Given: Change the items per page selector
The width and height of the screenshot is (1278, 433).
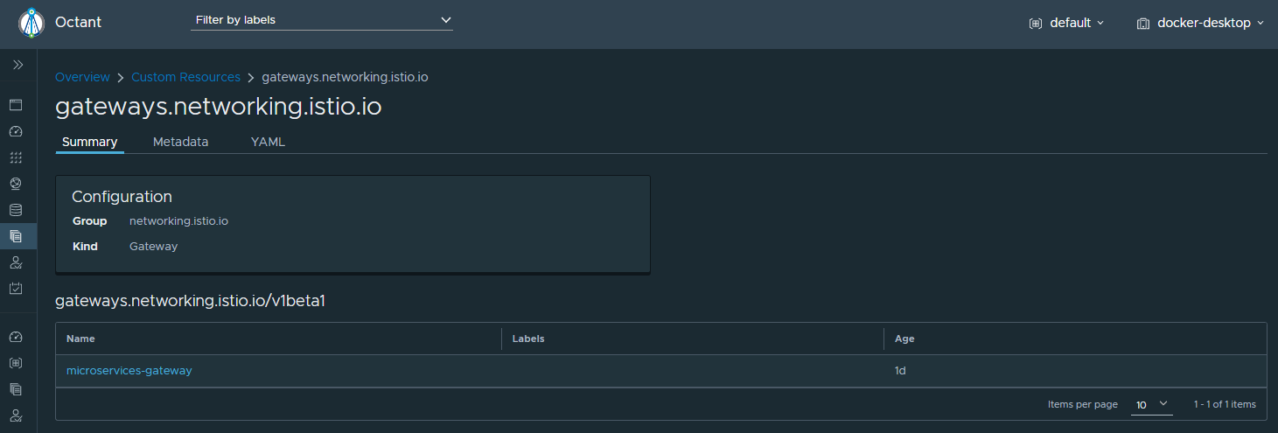Looking at the screenshot, I should [1151, 404].
